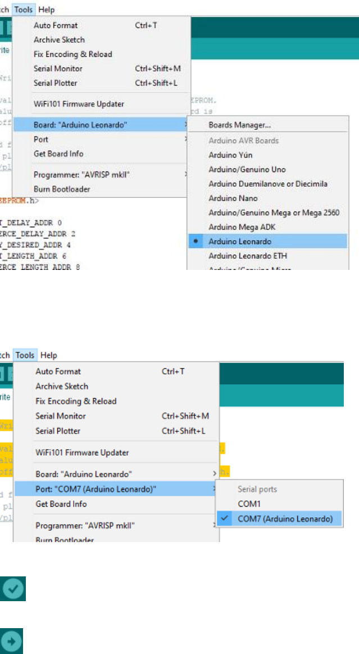Click the right-arrow Upload icon
The width and height of the screenshot is (359, 654).
pos(11,641)
